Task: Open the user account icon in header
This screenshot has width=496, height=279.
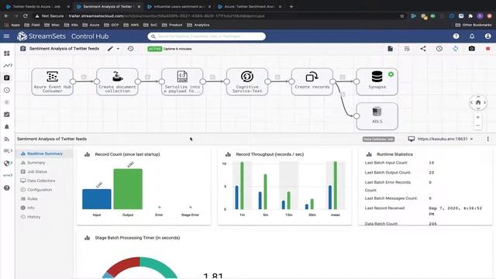Action: tap(487, 36)
